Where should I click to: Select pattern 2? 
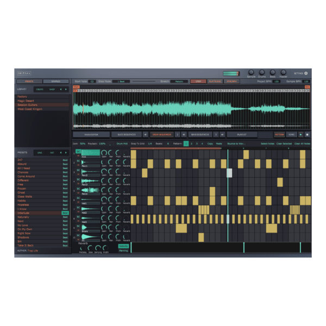pos(191,143)
